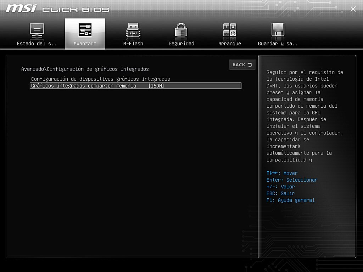
Task: Open the M-Flash BIOS USB icon
Action: [133, 30]
